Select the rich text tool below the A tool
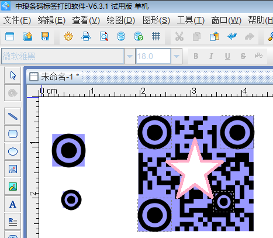 click(13, 222)
